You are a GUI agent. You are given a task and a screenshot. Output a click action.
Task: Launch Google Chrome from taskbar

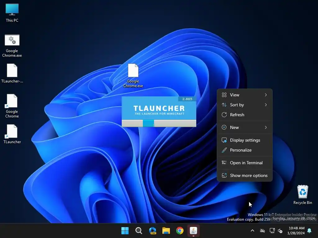coord(180,231)
